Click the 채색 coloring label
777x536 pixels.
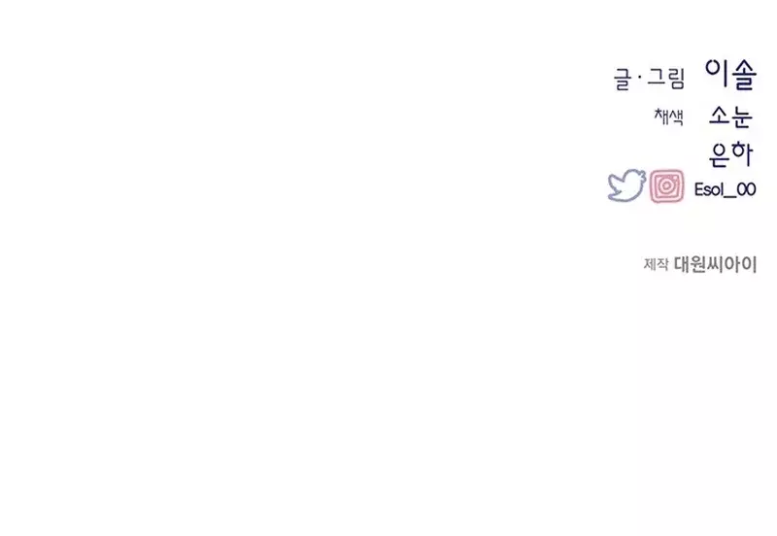(x=669, y=117)
